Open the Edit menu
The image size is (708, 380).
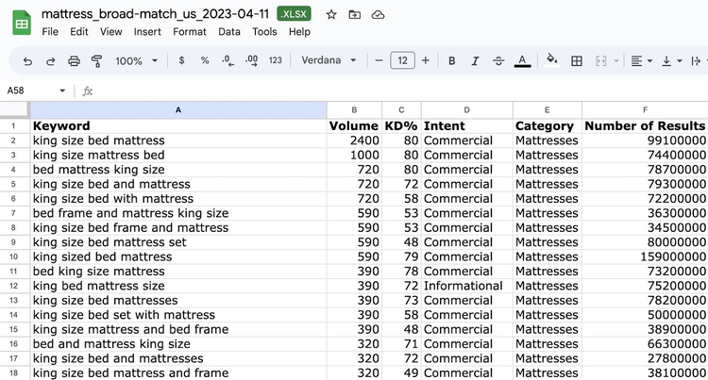(x=79, y=32)
